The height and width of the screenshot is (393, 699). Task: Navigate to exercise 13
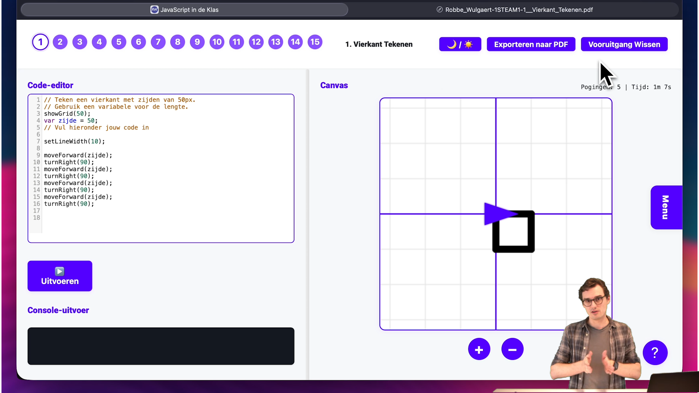click(x=276, y=42)
